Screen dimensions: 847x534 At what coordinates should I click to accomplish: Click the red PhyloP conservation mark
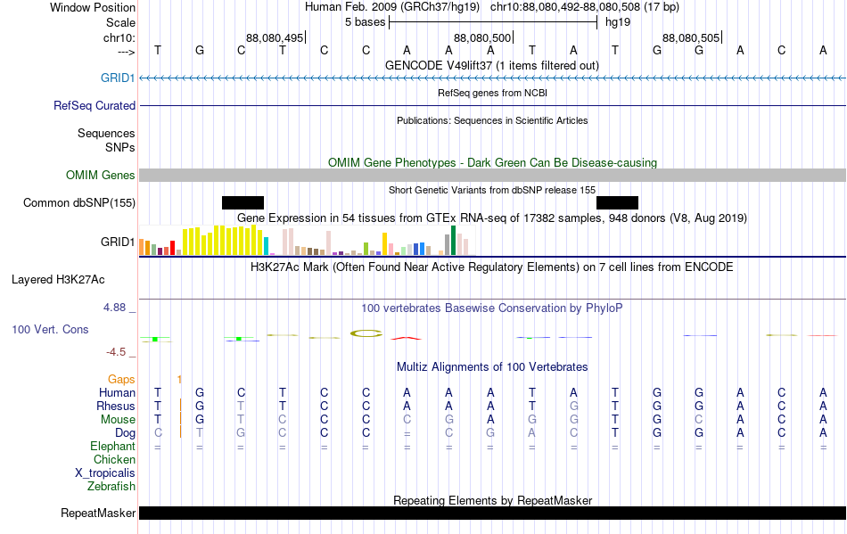pyautogui.click(x=406, y=339)
